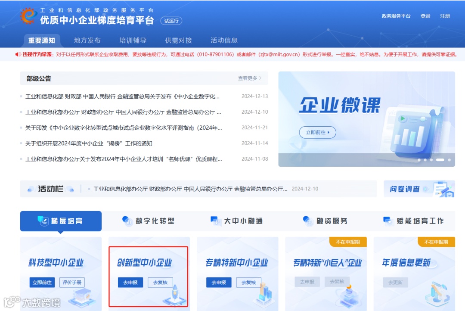
Task: Click 去更新 under 年度信息更新
Action: (x=396, y=283)
